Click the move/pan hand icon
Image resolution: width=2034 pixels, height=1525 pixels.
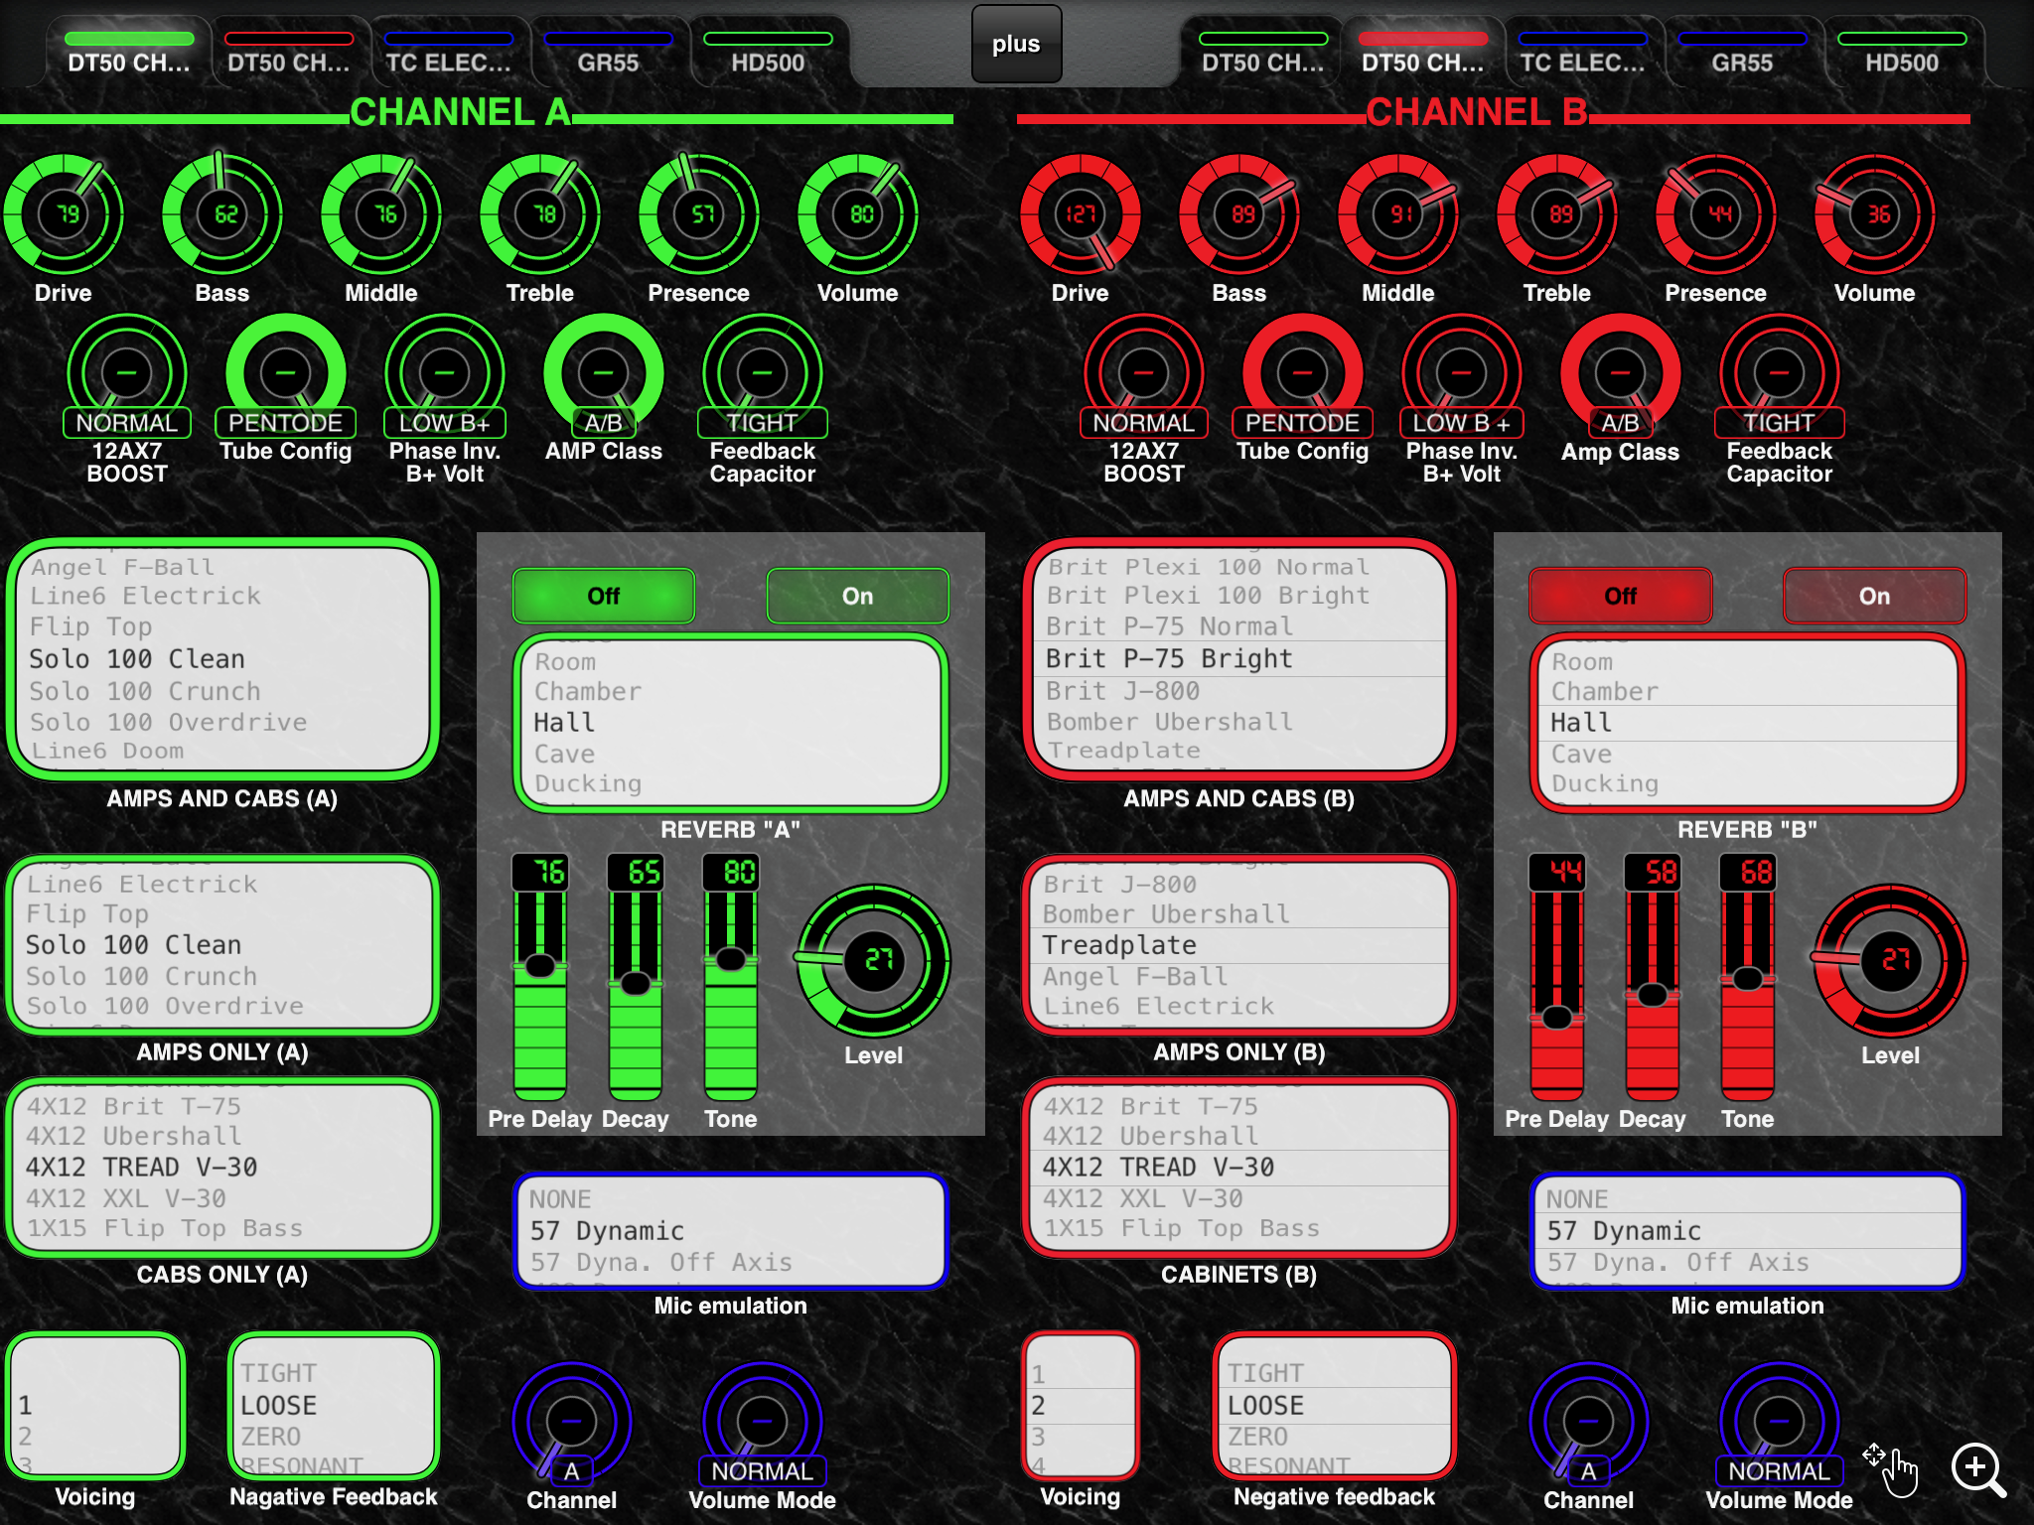(1893, 1468)
